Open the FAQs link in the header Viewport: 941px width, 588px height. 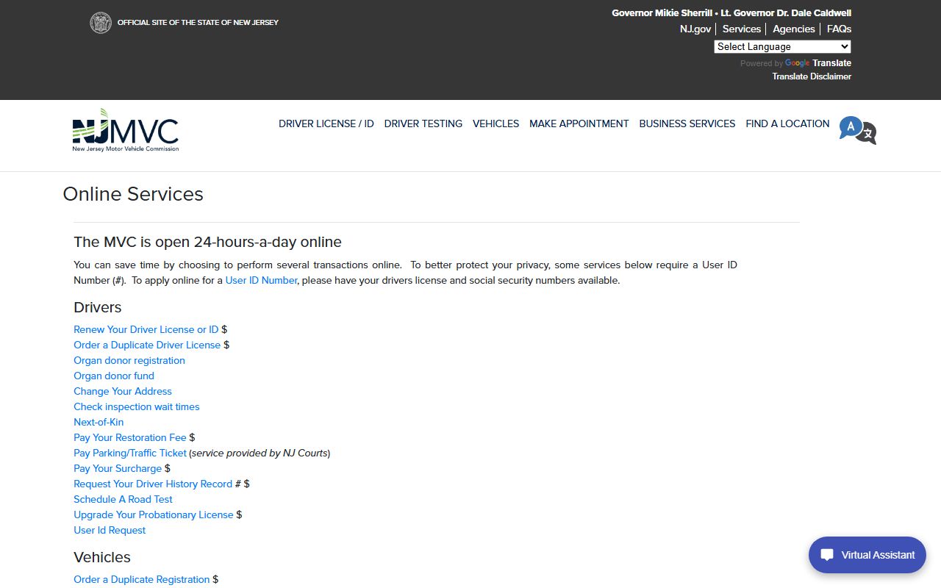(839, 29)
